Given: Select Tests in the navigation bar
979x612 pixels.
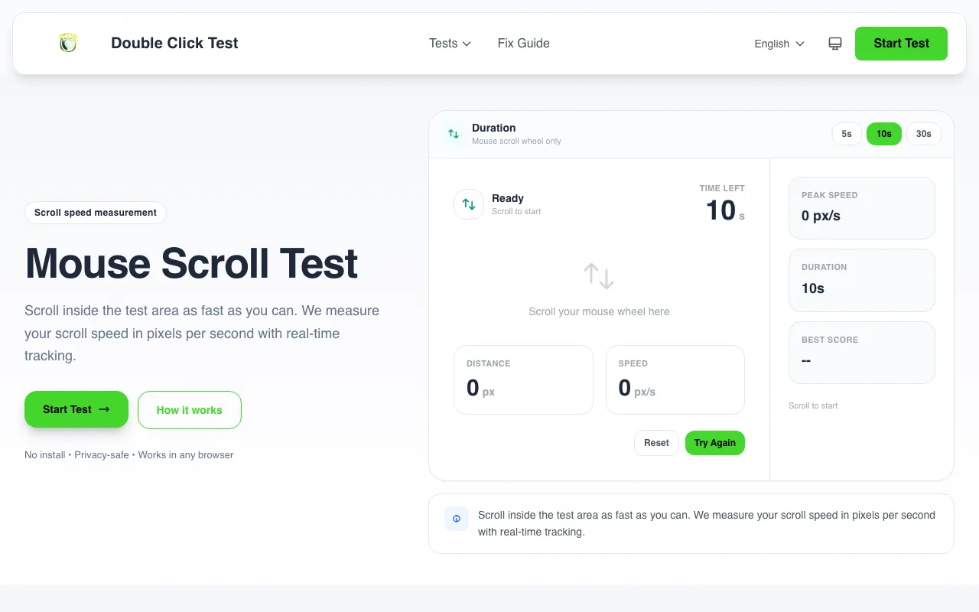Looking at the screenshot, I should (x=444, y=44).
